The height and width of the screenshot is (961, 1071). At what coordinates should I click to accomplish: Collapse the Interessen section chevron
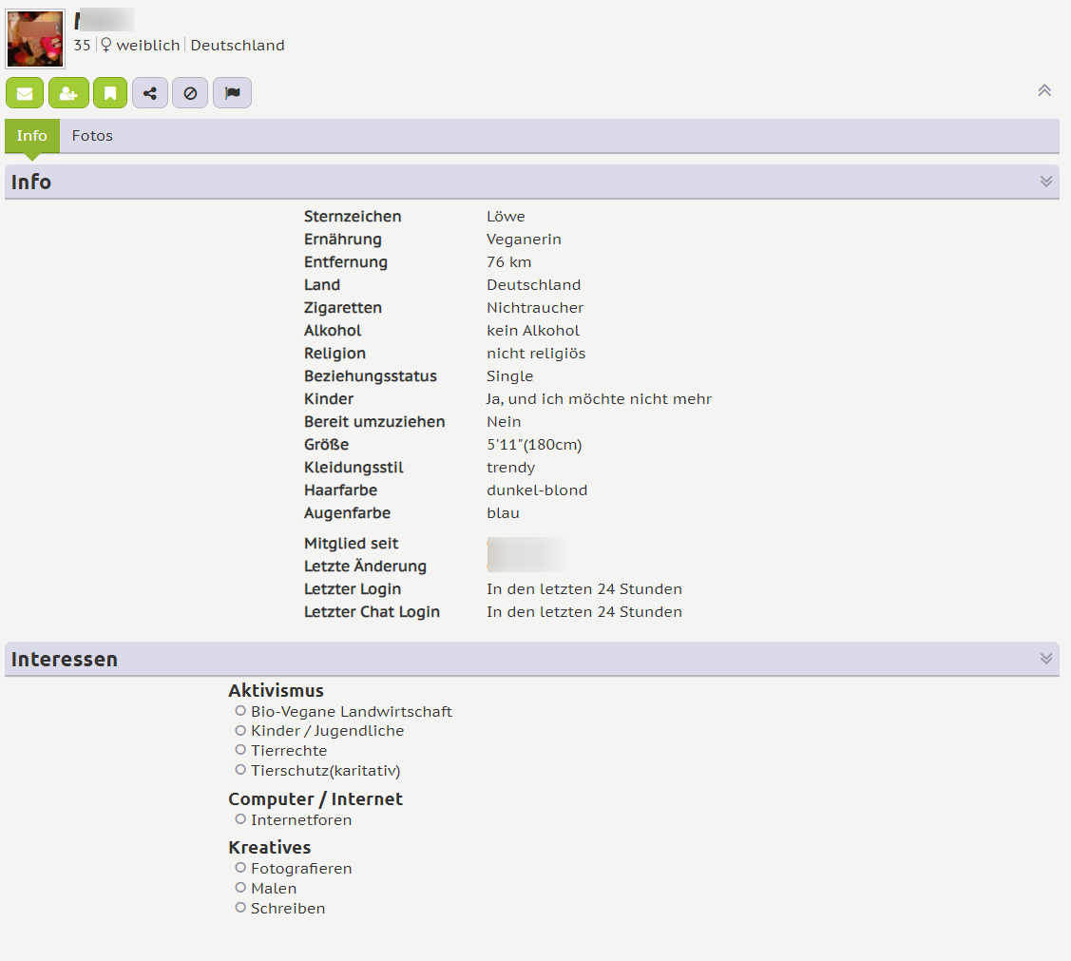1046,659
